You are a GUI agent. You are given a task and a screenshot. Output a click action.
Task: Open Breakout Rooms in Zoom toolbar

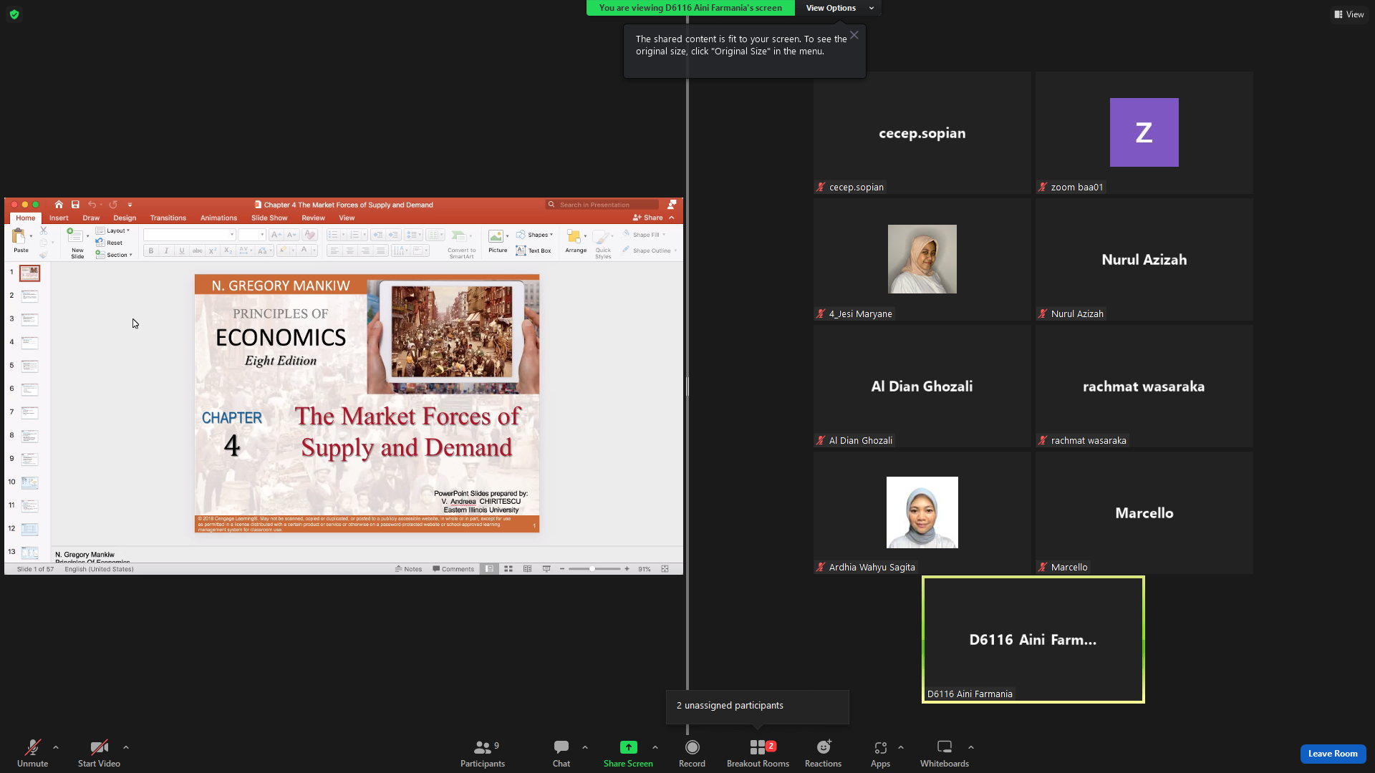tap(758, 753)
